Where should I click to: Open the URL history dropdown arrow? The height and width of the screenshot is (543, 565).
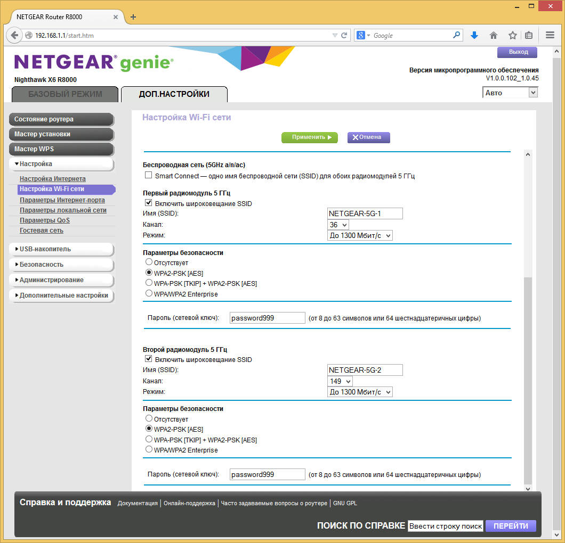coord(335,35)
